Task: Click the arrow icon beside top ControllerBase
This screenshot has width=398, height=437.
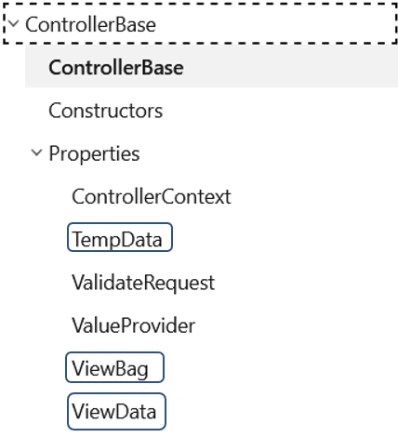Action: [x=14, y=23]
